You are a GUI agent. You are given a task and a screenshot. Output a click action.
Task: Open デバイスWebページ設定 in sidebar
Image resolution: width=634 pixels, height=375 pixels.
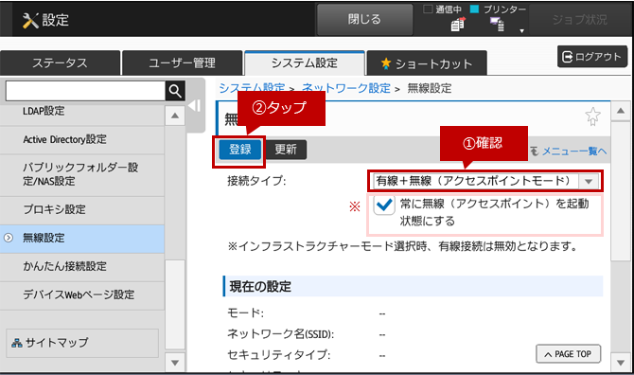82,295
